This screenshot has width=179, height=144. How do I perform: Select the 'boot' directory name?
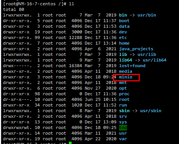[124, 21]
